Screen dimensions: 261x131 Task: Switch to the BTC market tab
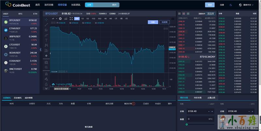click(21, 14)
